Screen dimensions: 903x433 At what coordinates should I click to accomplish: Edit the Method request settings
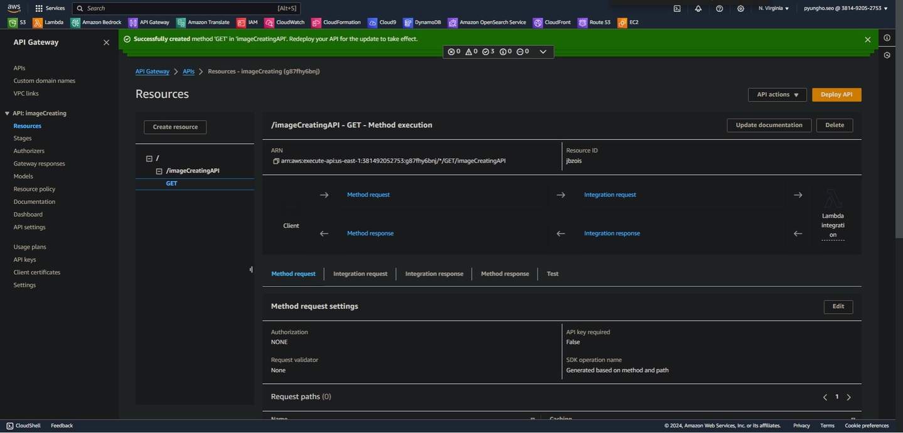(838, 306)
